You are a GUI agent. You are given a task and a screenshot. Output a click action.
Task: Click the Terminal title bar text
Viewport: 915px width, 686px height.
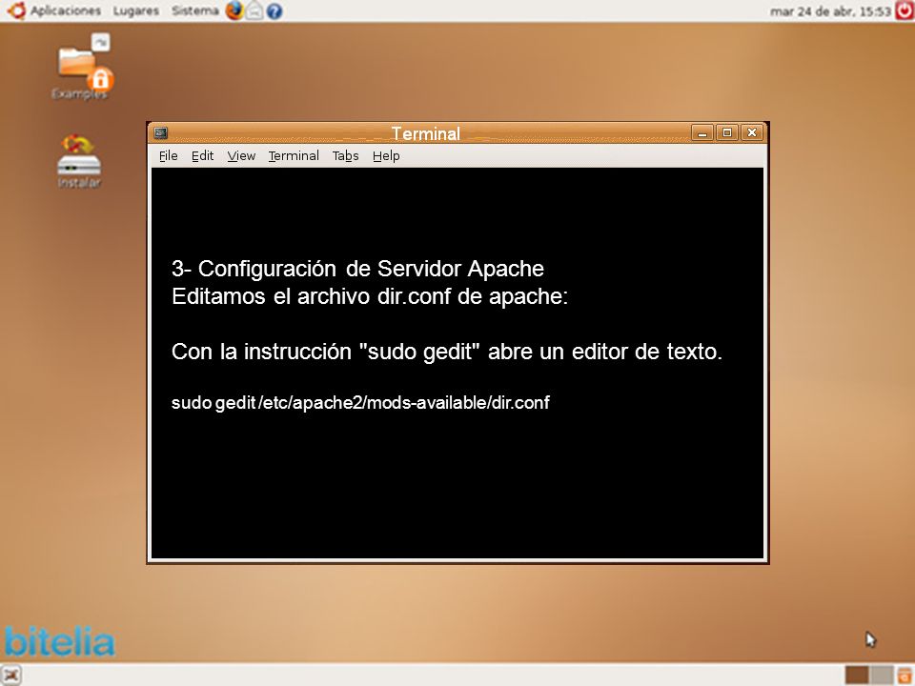pos(425,133)
